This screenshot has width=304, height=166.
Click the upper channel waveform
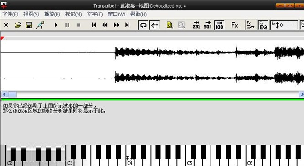pyautogui.click(x=152, y=52)
